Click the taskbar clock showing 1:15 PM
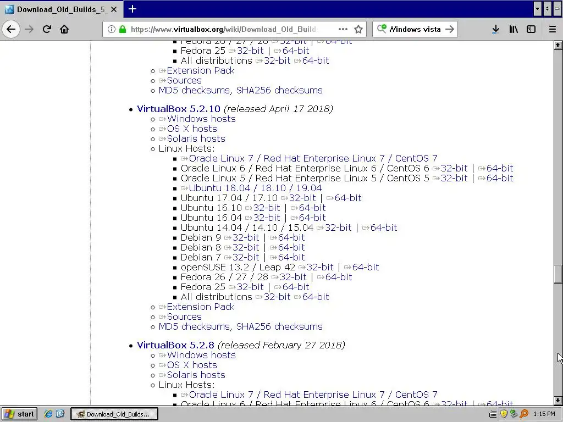The height and width of the screenshot is (422, 563). (544, 414)
